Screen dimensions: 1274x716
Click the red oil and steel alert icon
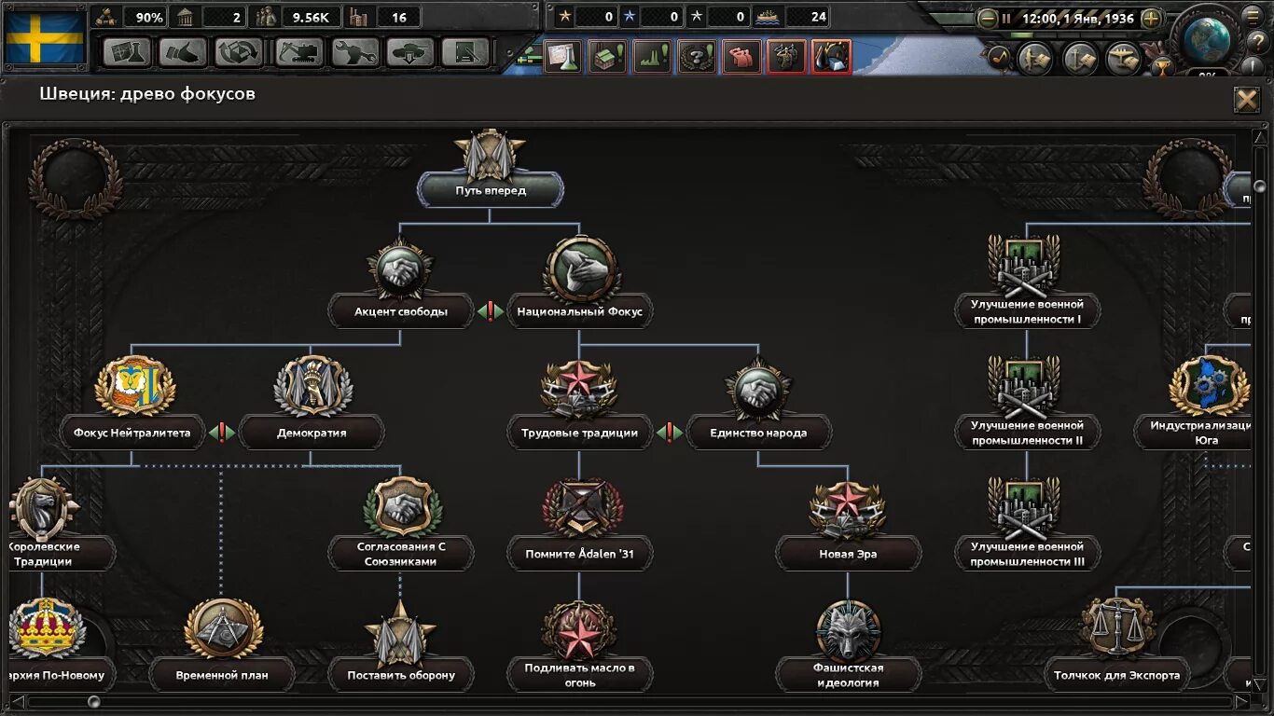tap(831, 57)
